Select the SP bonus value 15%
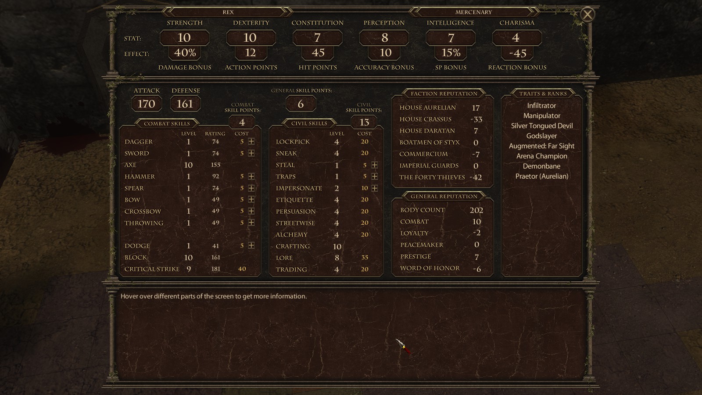The width and height of the screenshot is (702, 395). (451, 53)
